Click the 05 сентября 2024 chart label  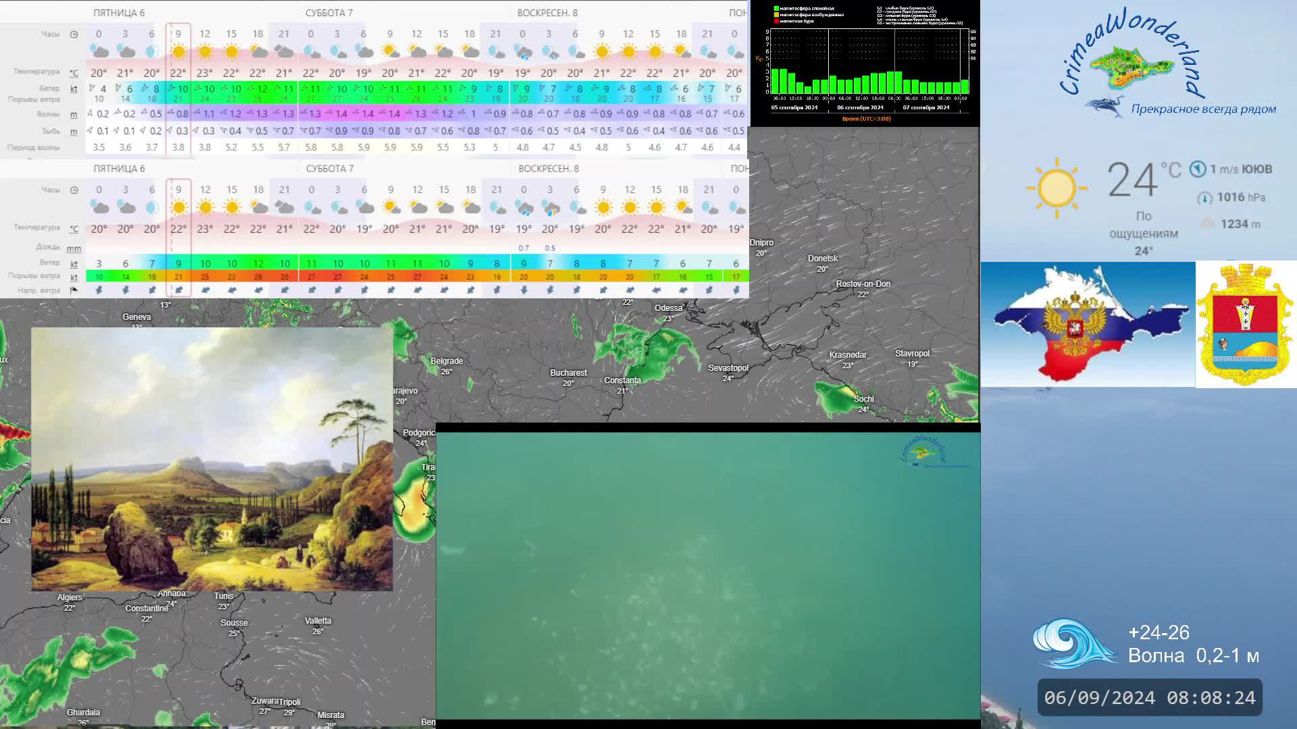(x=794, y=107)
